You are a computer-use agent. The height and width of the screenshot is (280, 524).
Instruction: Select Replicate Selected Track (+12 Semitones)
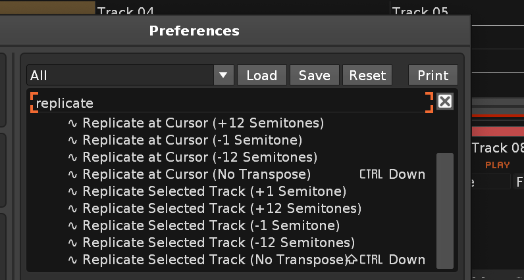coord(222,208)
